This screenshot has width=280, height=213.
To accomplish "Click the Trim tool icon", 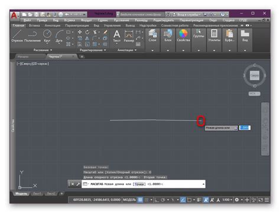I will coord(95,32).
